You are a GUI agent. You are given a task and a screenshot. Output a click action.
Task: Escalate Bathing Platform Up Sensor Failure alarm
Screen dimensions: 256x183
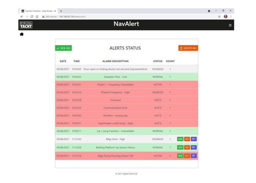point(187,147)
